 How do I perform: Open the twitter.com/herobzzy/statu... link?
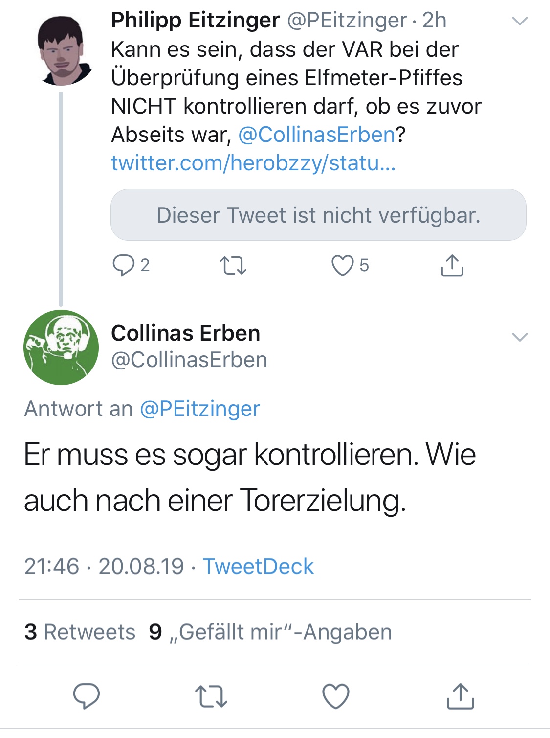[253, 163]
